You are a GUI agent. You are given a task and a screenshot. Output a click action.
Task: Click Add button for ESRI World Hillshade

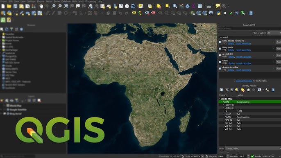tap(278, 42)
